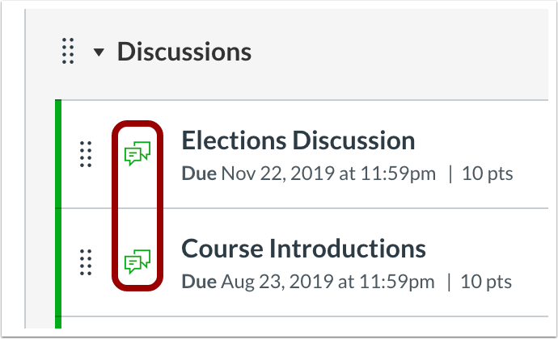Click green published bar beside Course Introductions

58,262
